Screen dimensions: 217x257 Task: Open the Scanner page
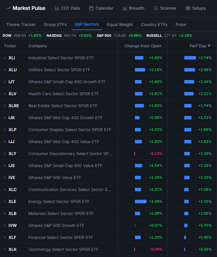coord(165,8)
